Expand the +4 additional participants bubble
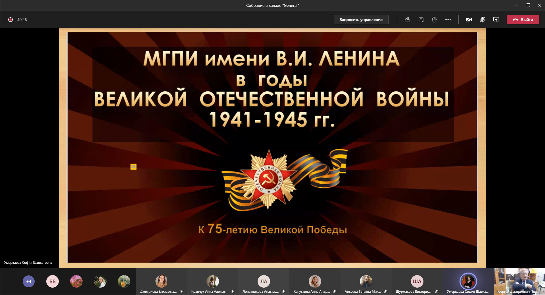 coord(29,281)
